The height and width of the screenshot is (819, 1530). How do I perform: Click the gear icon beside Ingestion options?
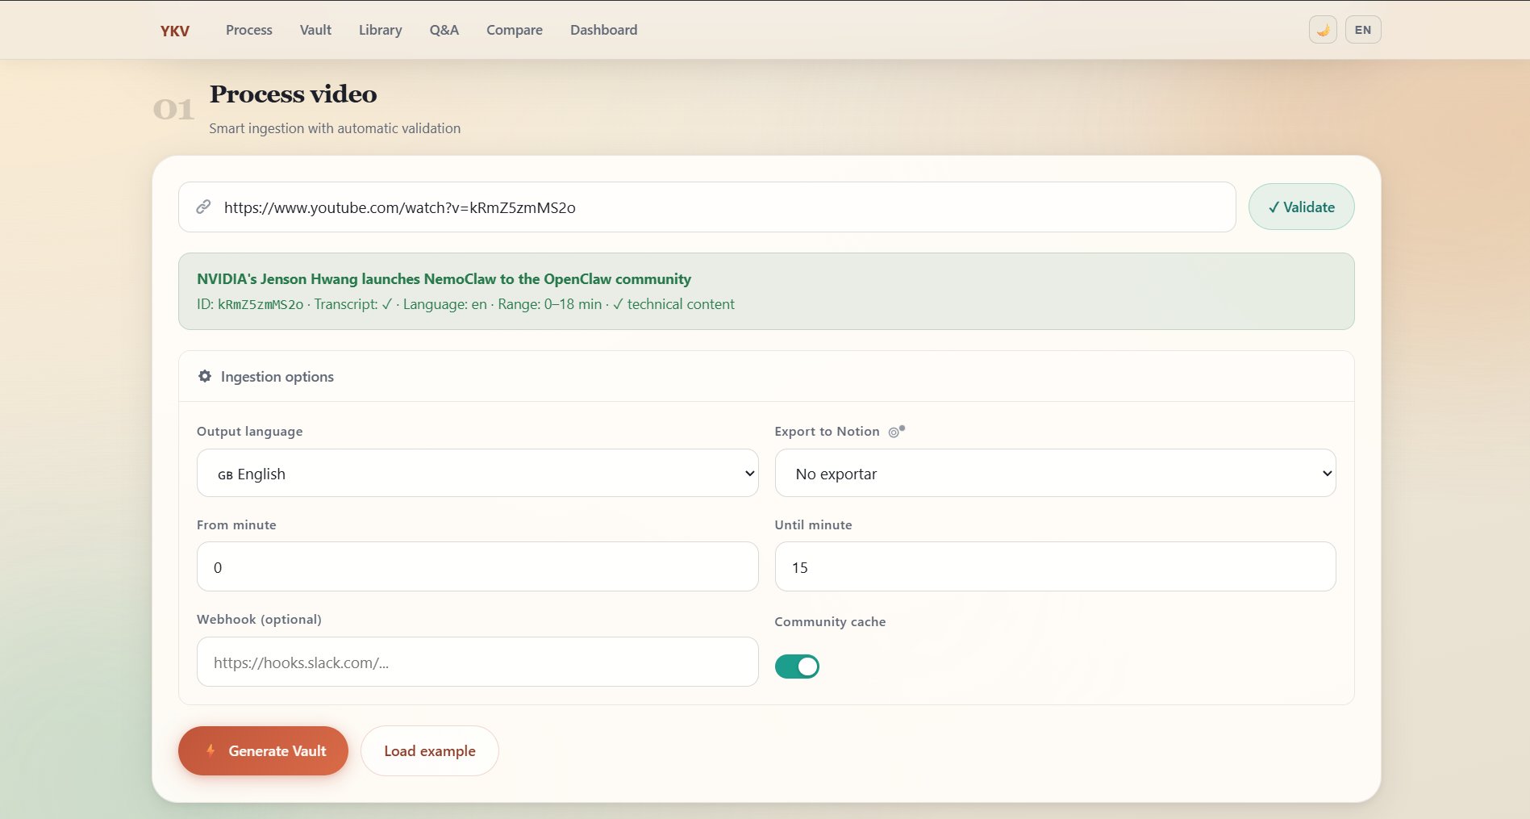point(204,376)
